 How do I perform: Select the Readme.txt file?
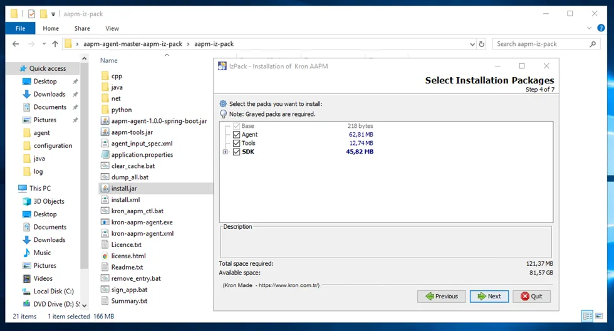(127, 267)
